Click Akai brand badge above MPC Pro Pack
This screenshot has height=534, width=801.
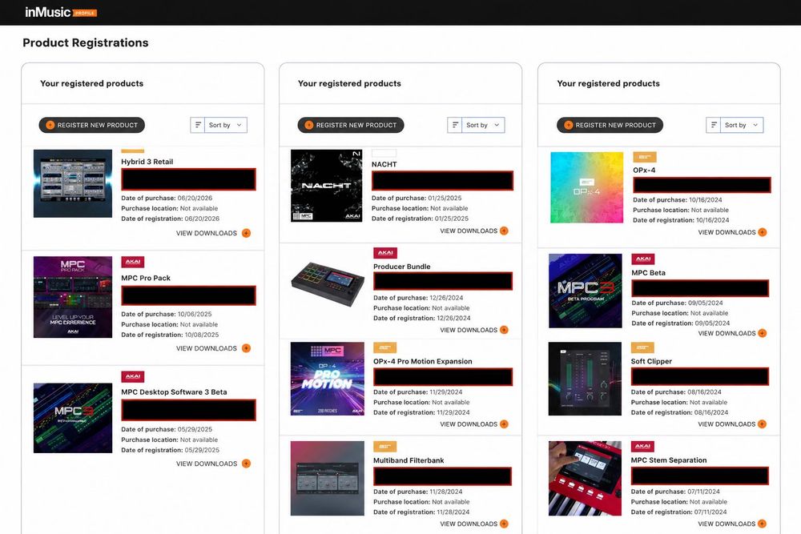click(133, 262)
